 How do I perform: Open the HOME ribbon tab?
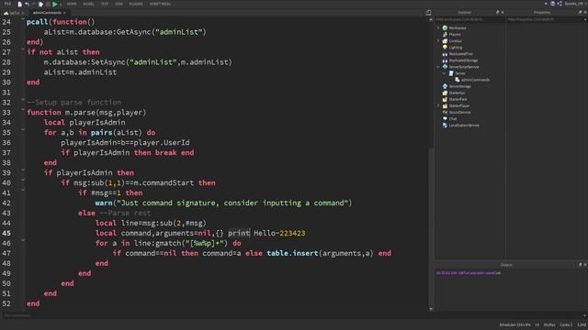click(x=72, y=4)
